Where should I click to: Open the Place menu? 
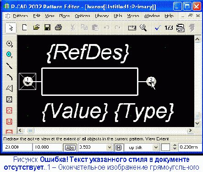(x=65, y=16)
